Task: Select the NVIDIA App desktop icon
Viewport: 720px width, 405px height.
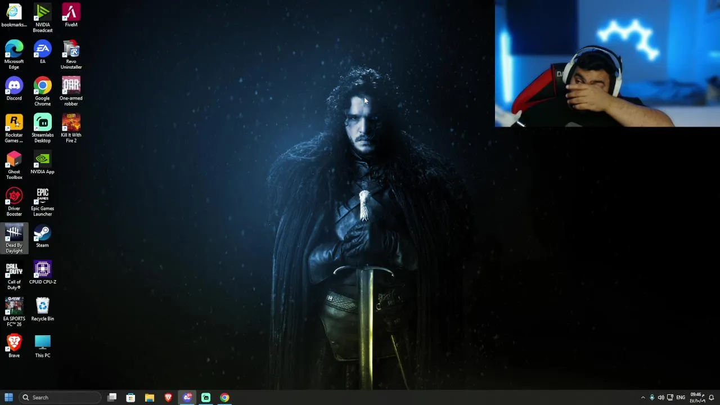Action: point(43,163)
